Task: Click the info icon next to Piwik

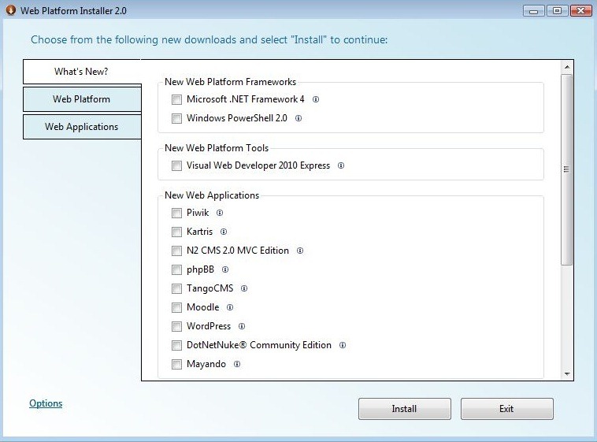Action: [x=220, y=213]
